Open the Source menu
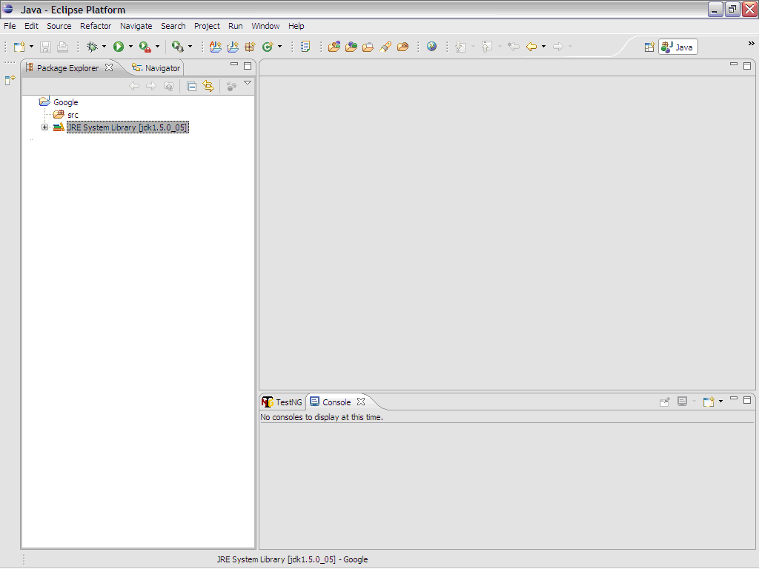The width and height of the screenshot is (759, 569). 59,26
